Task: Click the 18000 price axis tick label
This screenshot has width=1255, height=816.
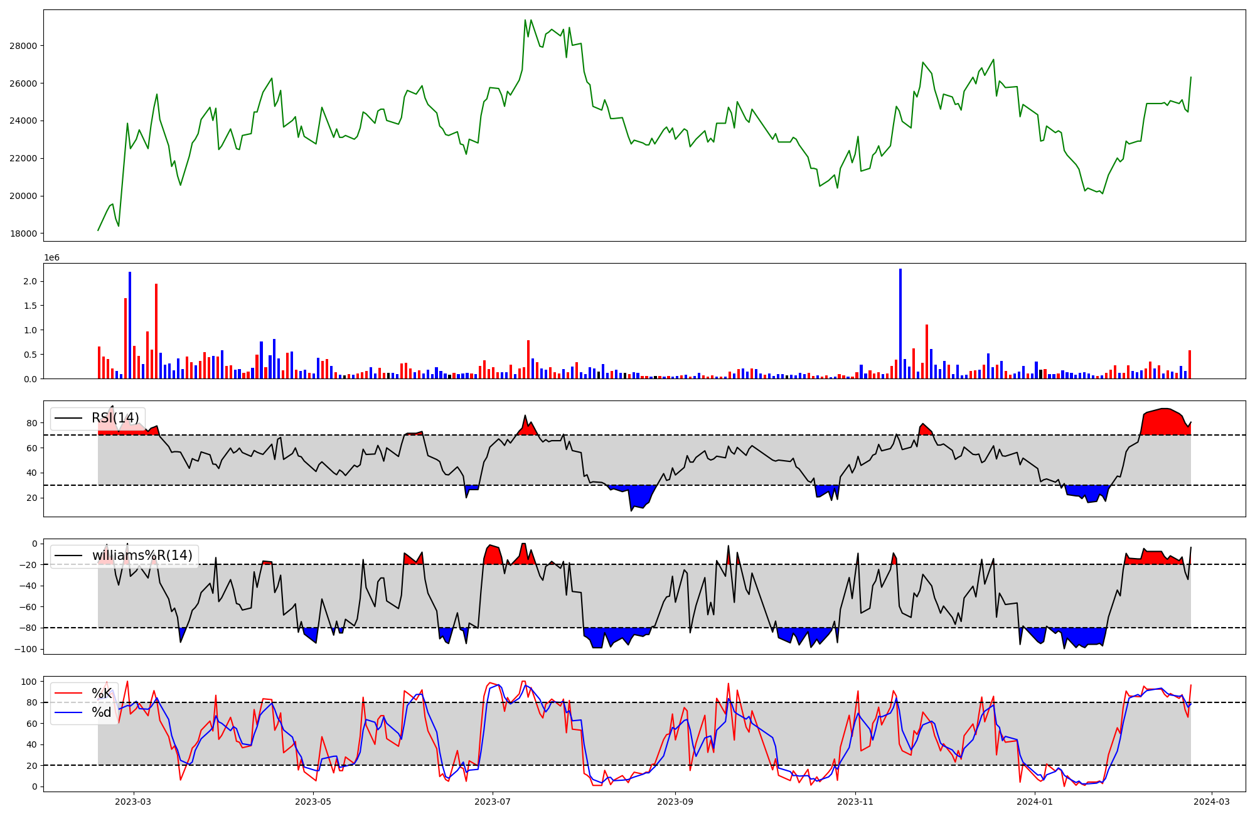Action: [23, 234]
